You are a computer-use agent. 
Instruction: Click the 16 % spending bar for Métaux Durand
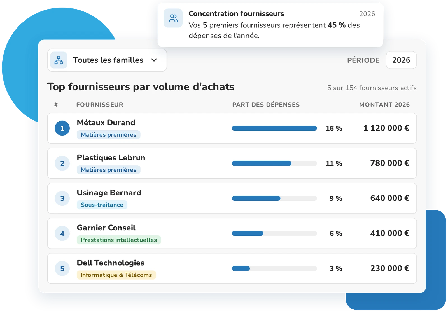coord(274,128)
